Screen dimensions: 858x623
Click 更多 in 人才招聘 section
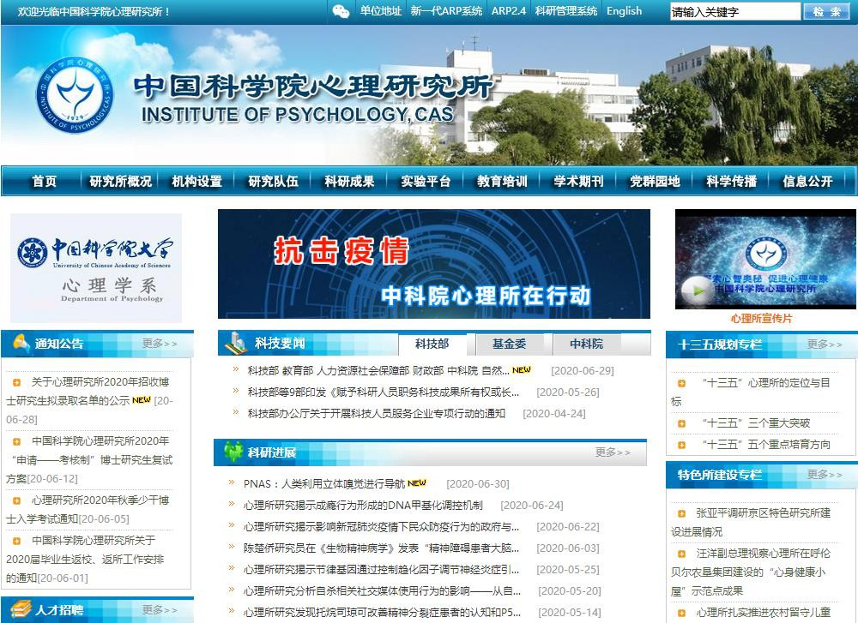pyautogui.click(x=160, y=609)
